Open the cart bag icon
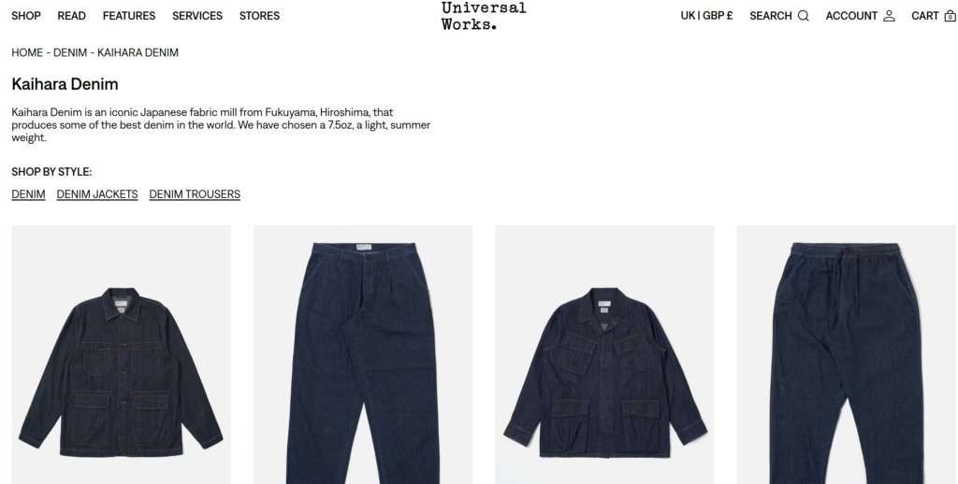The height and width of the screenshot is (484, 958). click(x=951, y=17)
